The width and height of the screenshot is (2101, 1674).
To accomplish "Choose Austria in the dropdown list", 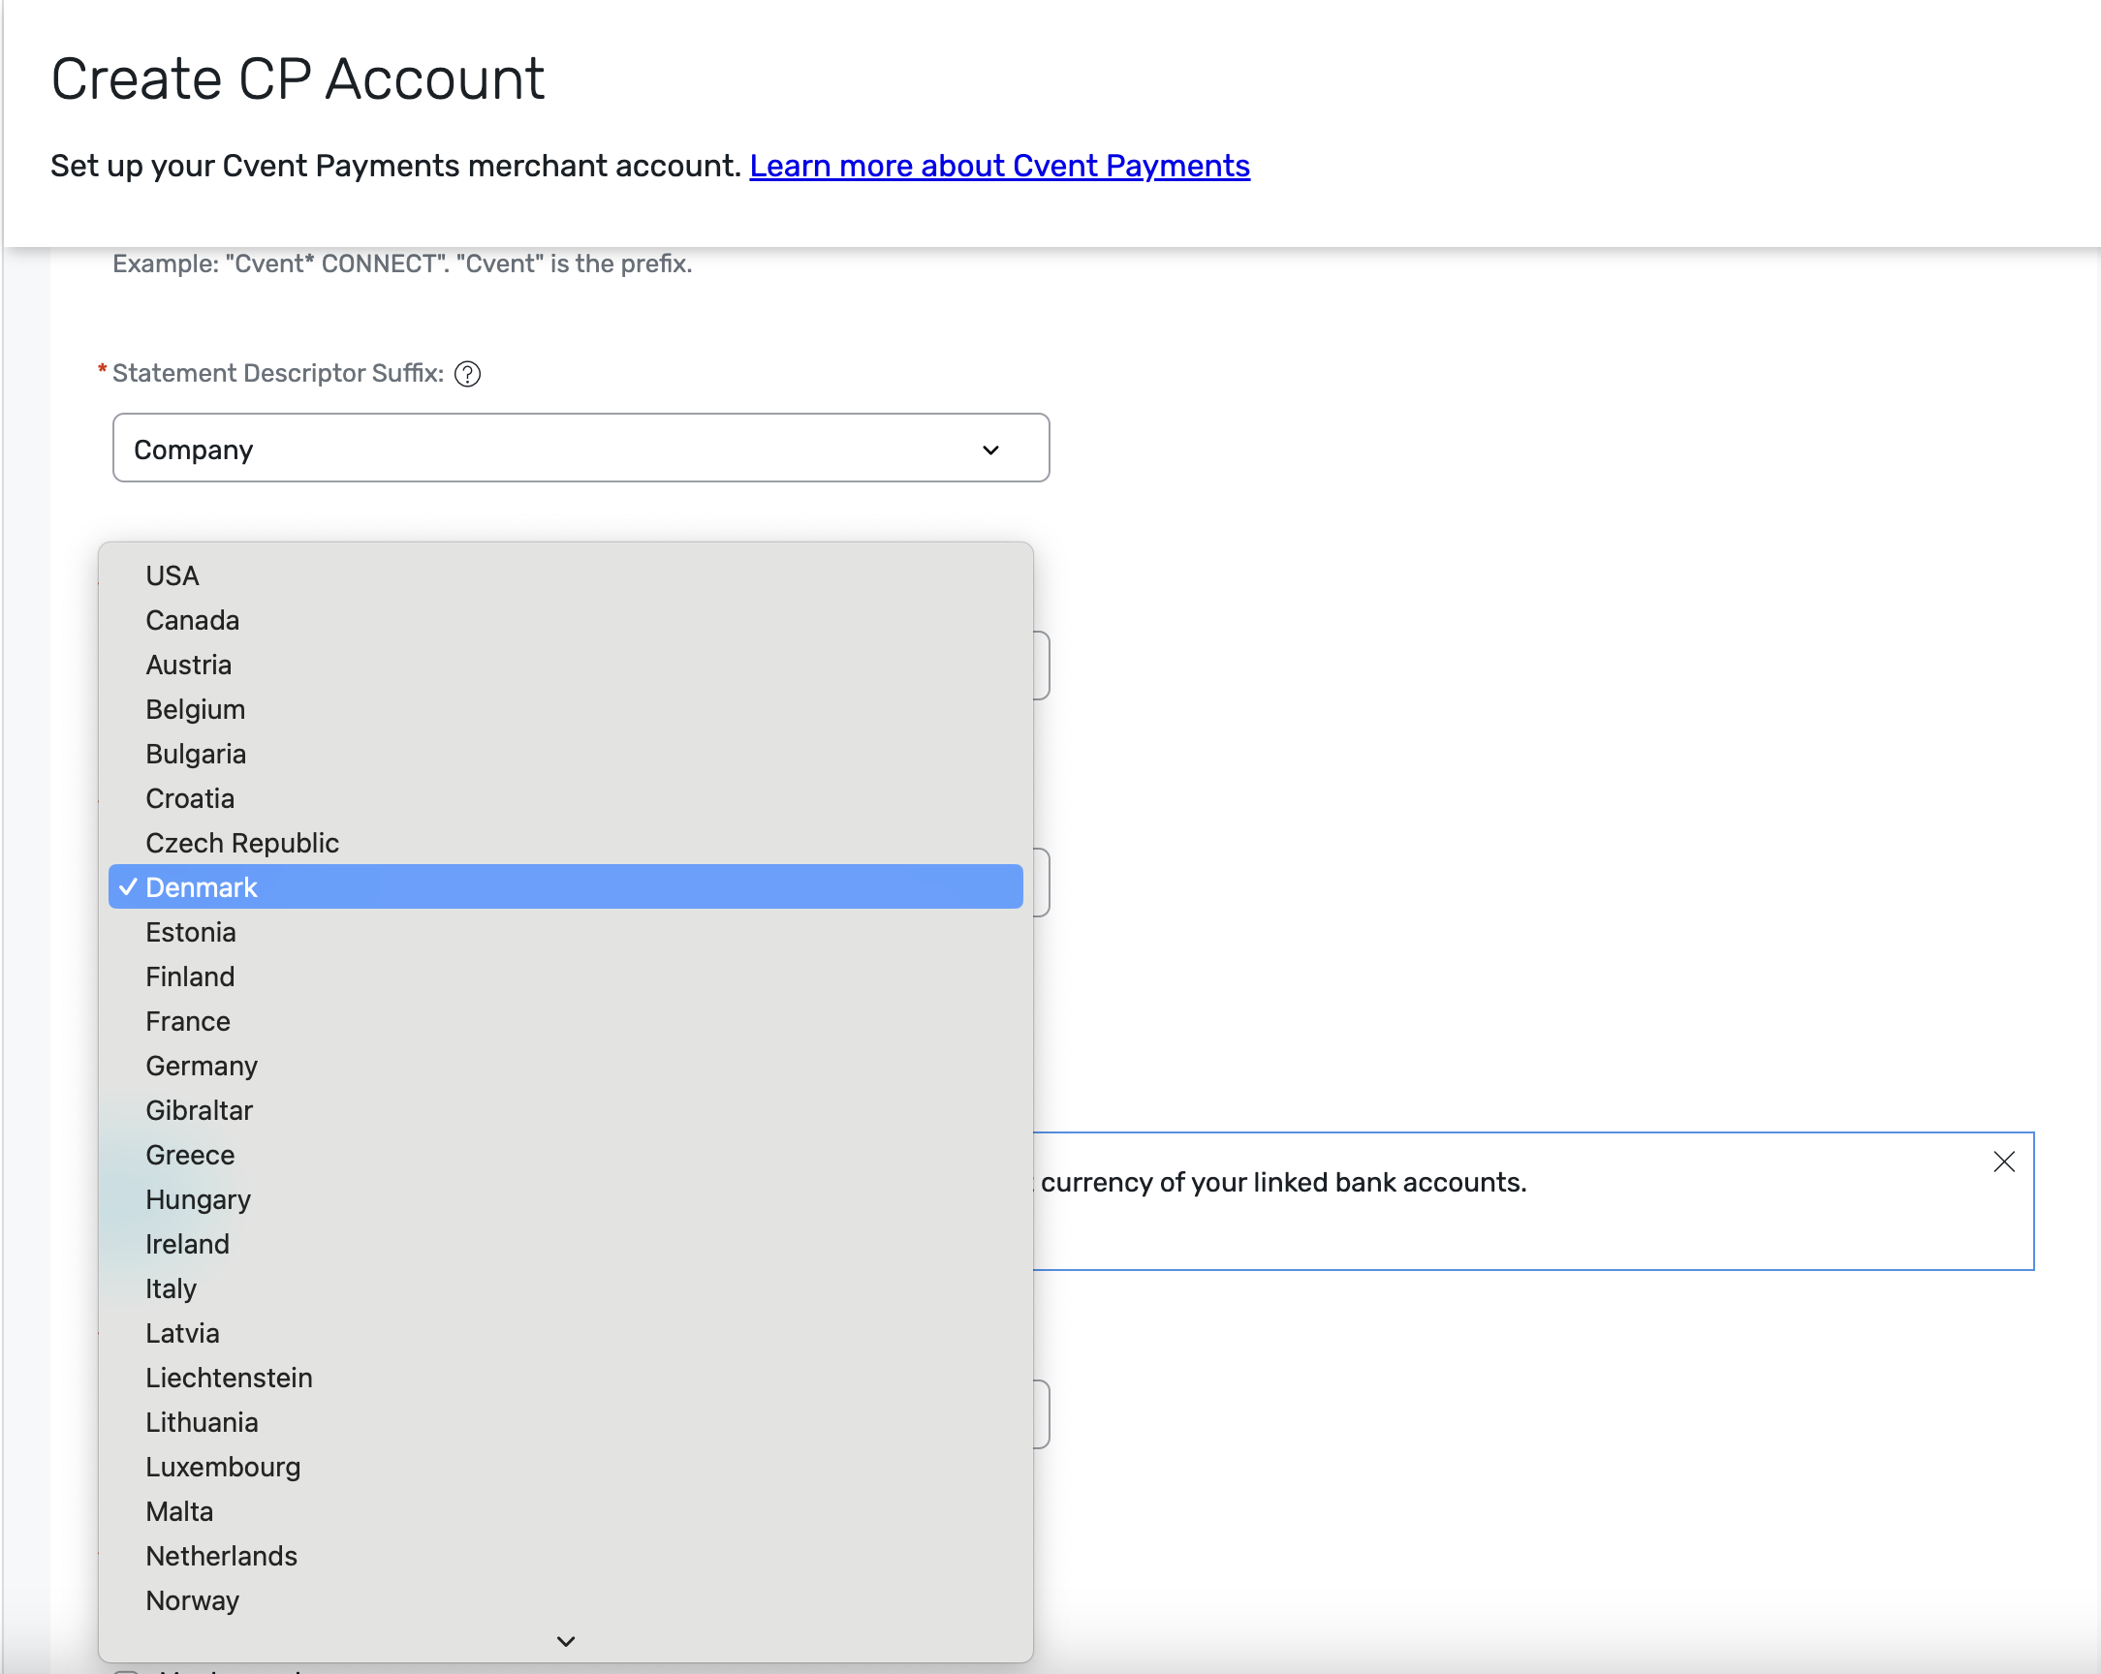I will point(565,665).
